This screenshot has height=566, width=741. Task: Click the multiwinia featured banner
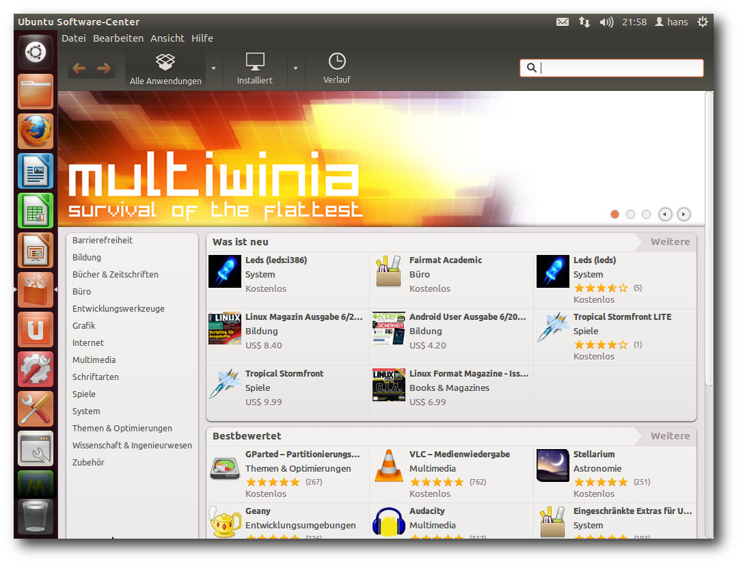pyautogui.click(x=381, y=159)
